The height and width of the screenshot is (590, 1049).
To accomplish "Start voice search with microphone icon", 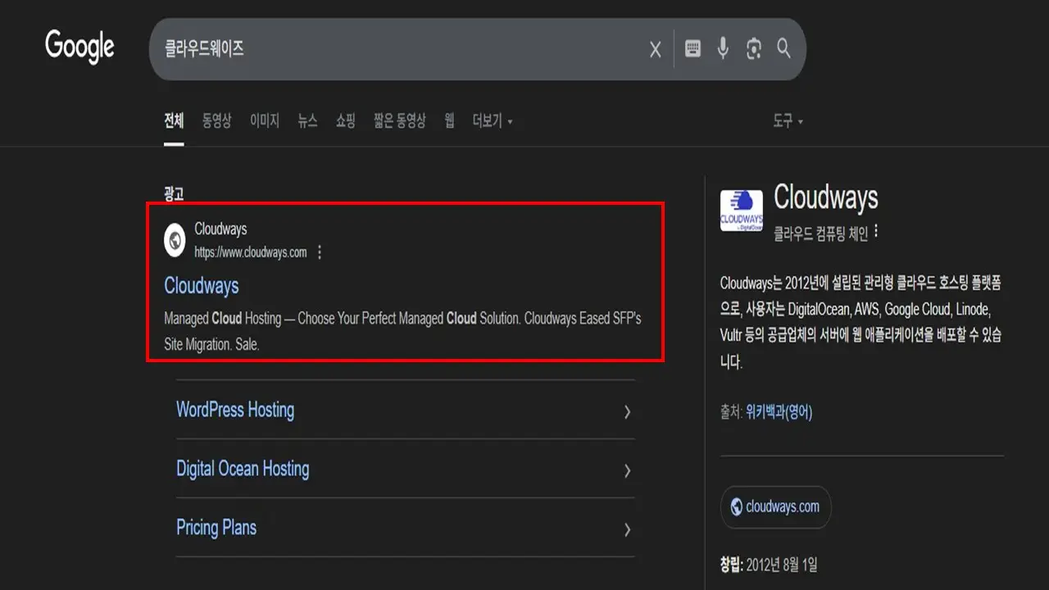I will point(723,49).
